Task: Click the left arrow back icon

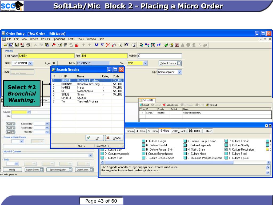Action: click(x=83, y=45)
